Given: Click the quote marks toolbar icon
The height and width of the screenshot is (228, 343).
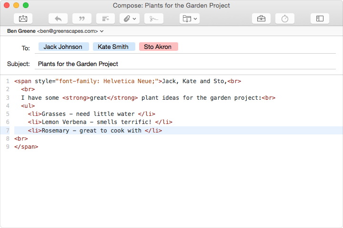Looking at the screenshot, I should (82, 19).
